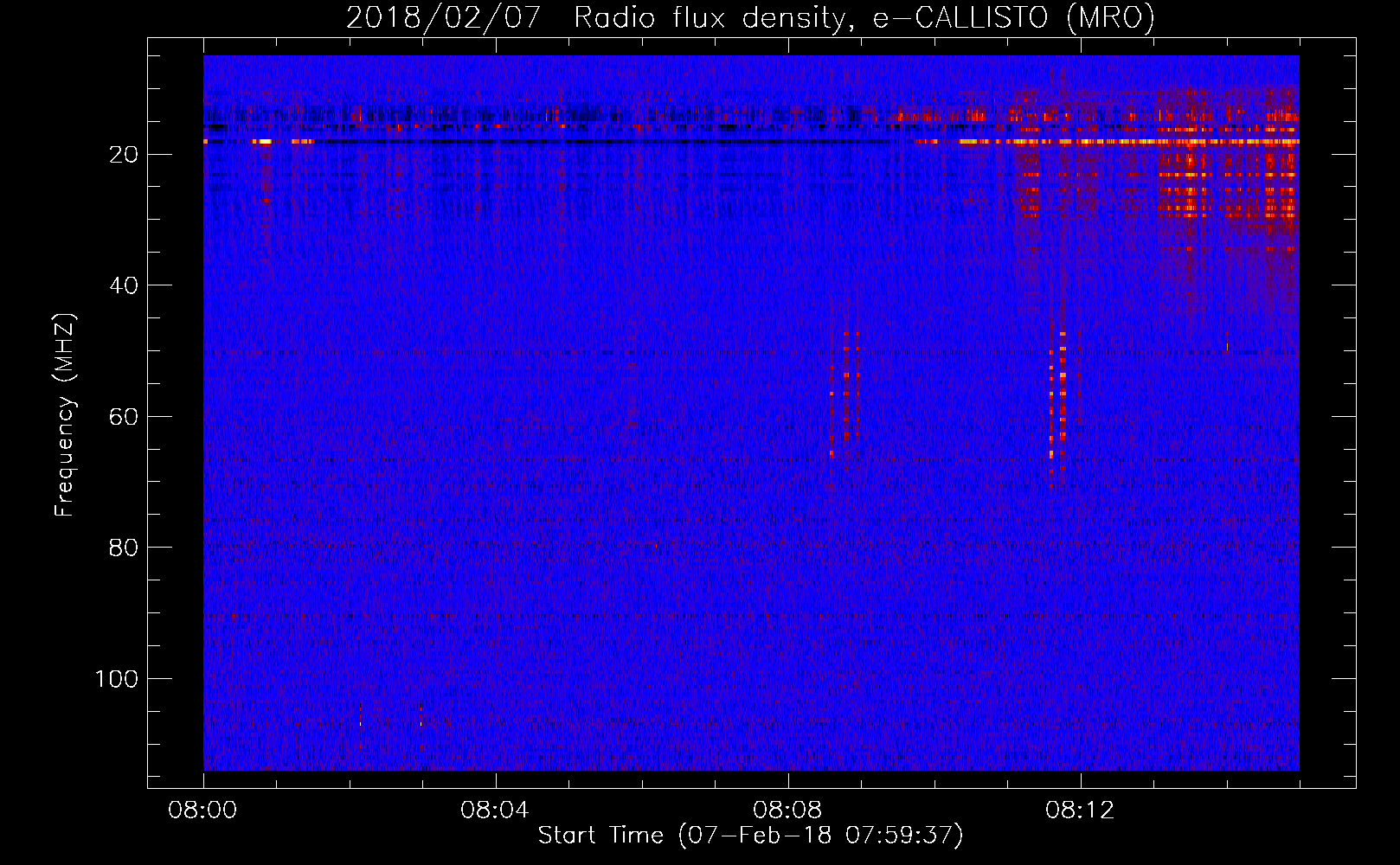The width and height of the screenshot is (1400, 865).
Task: Click the 08:04 time tick label
Action: pyautogui.click(x=495, y=811)
